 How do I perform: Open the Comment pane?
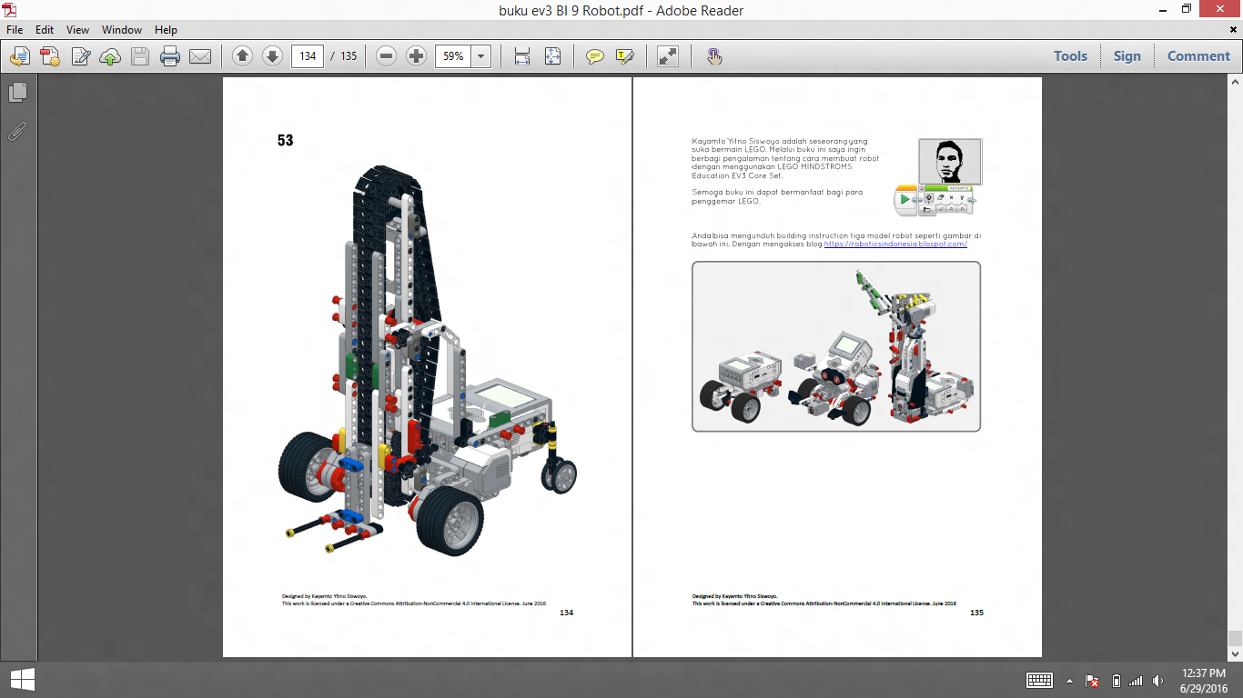[x=1198, y=55]
